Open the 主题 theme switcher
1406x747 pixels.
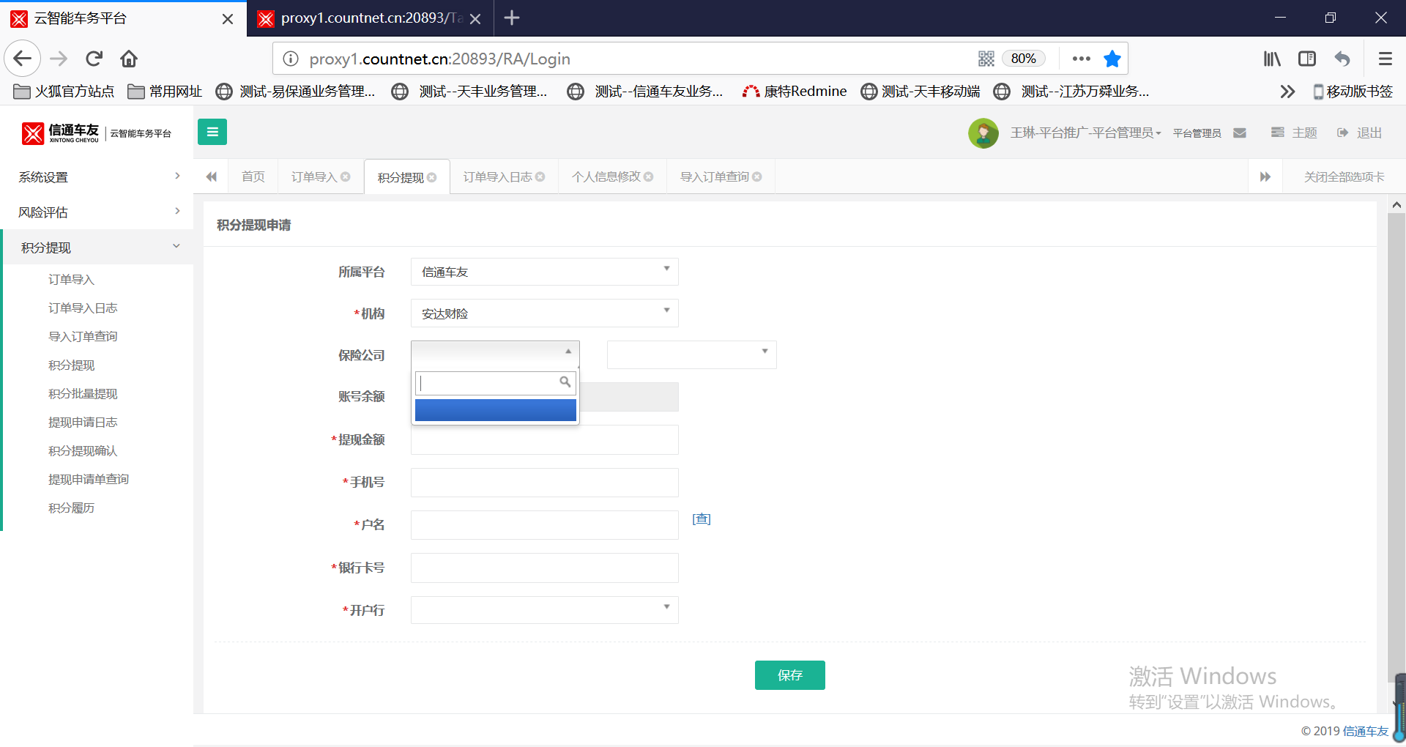point(1294,133)
